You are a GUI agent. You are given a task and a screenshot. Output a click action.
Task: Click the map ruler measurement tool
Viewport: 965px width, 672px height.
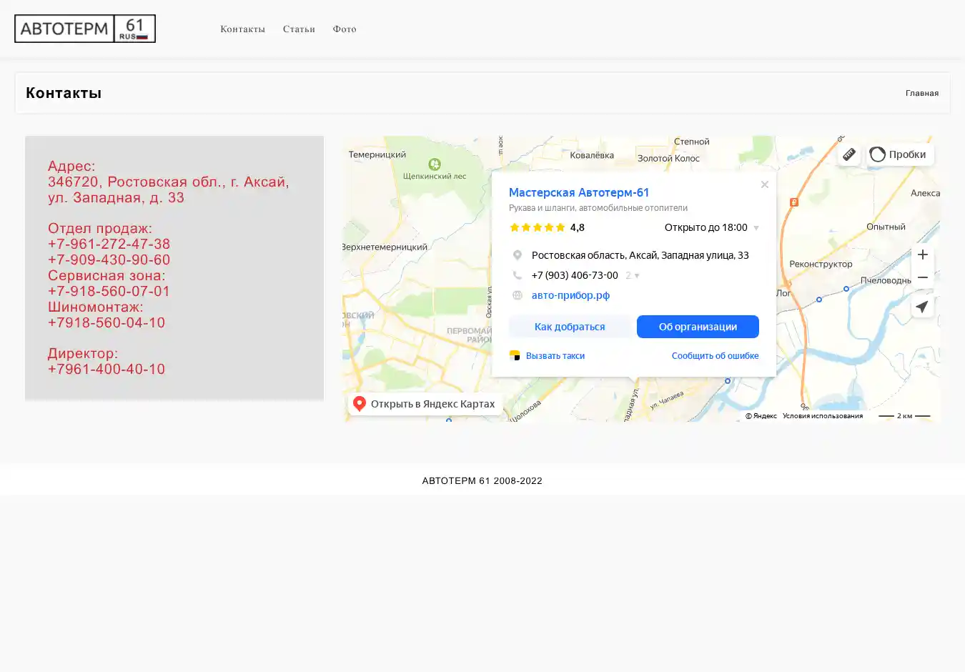848,154
